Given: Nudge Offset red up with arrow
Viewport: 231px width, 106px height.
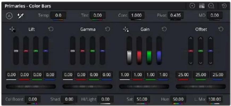Looking at the screenshot, I should 191,38.
